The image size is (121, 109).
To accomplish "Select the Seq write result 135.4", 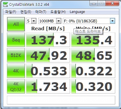I will (x=93, y=40).
